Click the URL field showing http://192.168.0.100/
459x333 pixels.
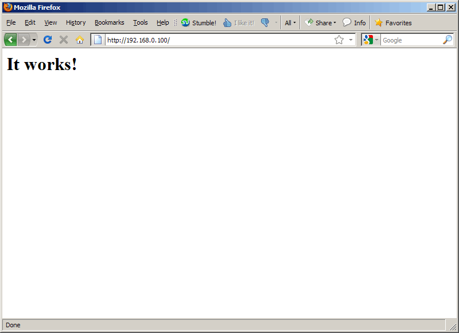pyautogui.click(x=220, y=40)
